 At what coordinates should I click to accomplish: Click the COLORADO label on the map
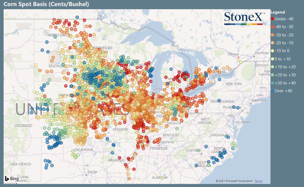tap(23, 126)
